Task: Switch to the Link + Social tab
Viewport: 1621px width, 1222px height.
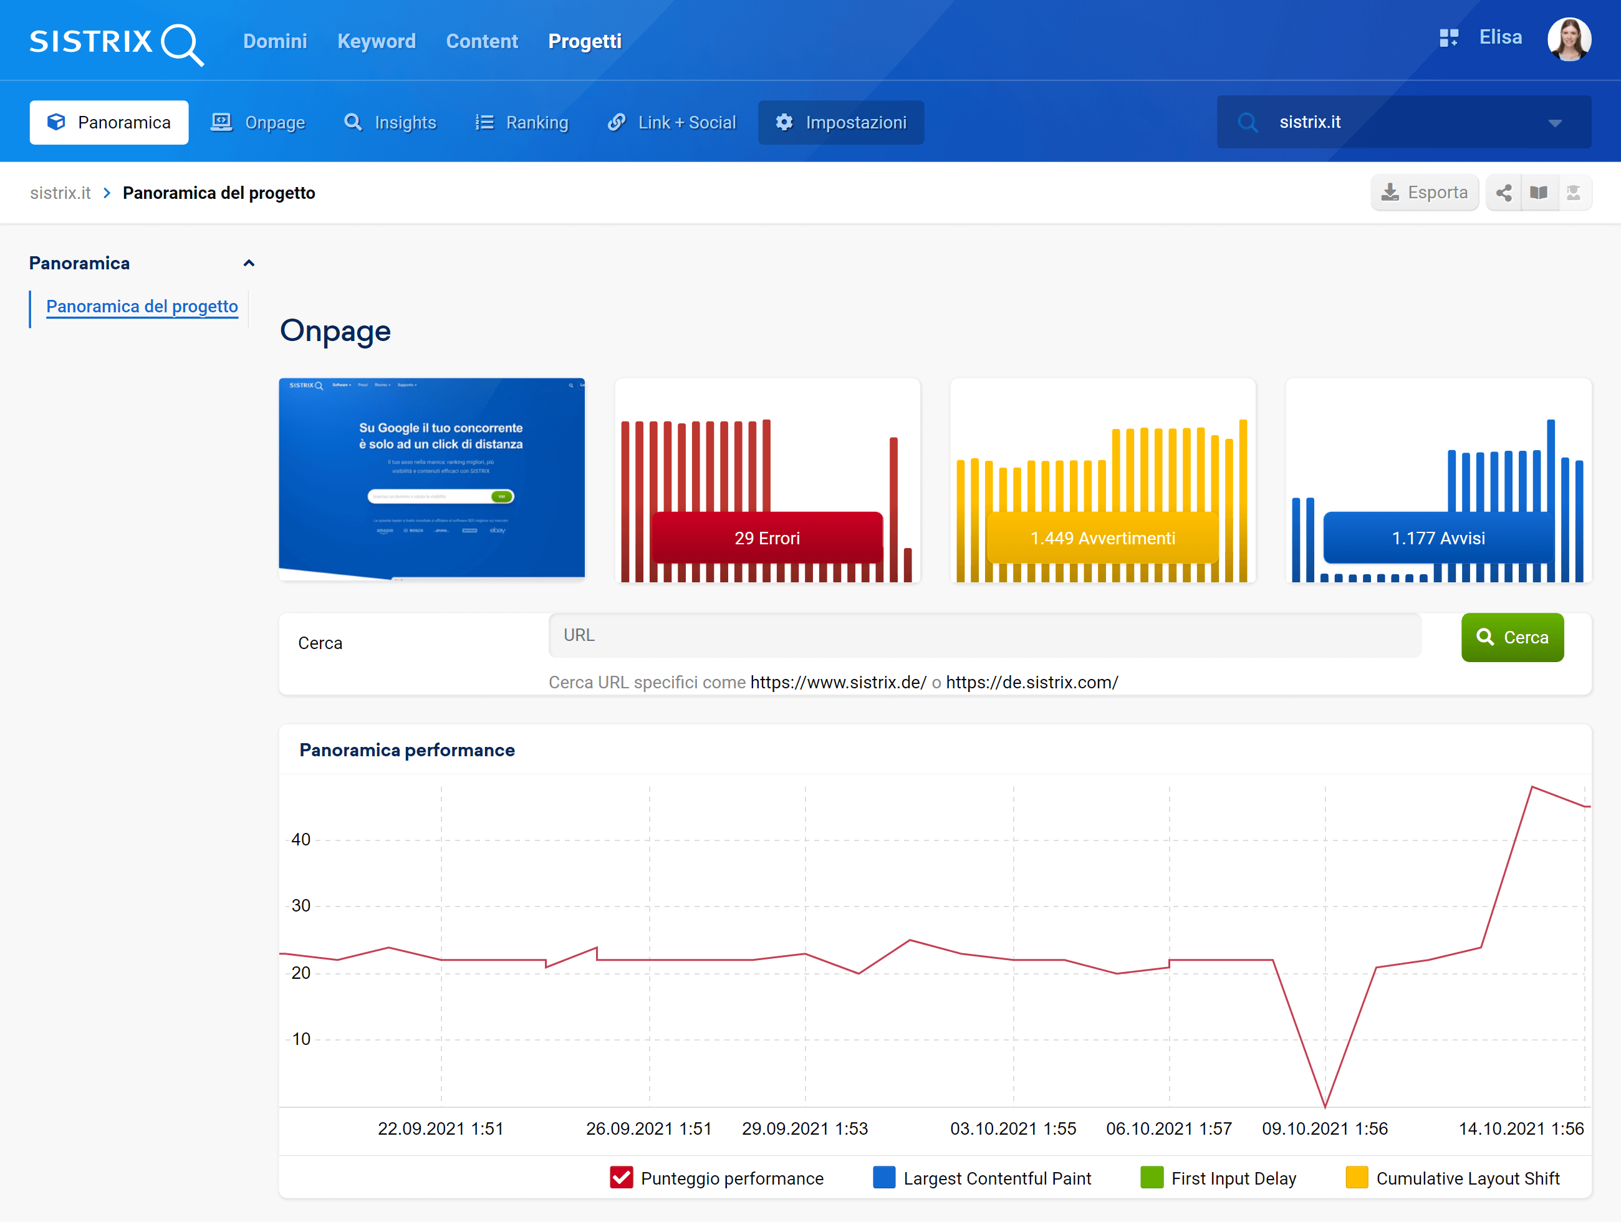Action: coord(671,122)
